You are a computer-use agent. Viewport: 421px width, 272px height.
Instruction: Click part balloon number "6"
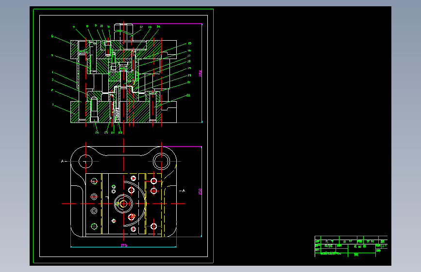pos(52,36)
